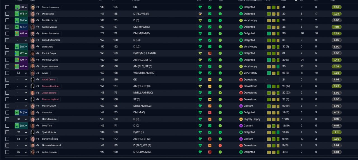Select the checkbox in Amad's row
Viewport: 358px width, 160px height.
pyautogui.click(x=7, y=73)
